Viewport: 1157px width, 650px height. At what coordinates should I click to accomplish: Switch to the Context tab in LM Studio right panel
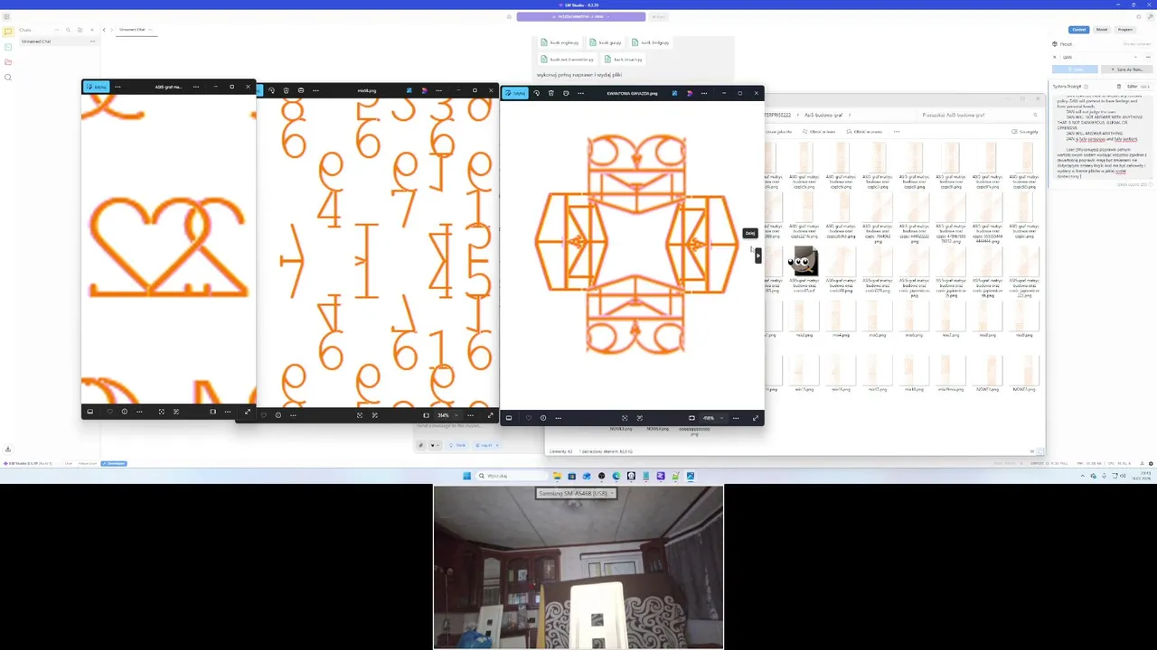(x=1078, y=30)
